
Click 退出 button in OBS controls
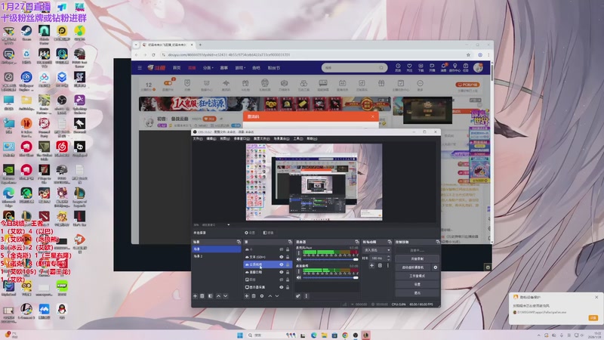tap(418, 293)
